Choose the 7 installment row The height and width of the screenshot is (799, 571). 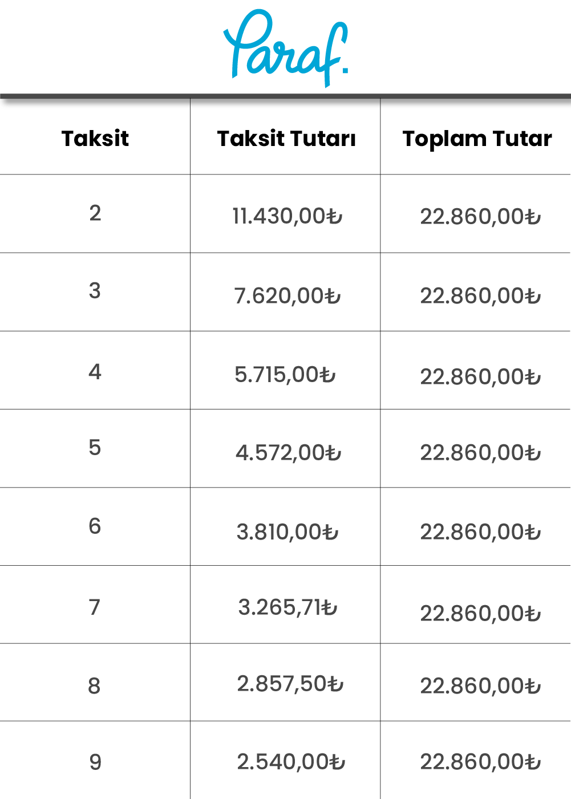[285, 605]
